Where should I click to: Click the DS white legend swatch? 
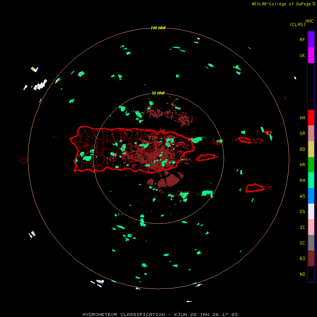click(x=311, y=211)
